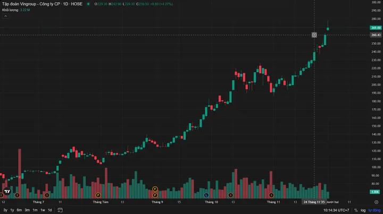Click the 150.00 price axis label
Image resolution: width=383 pixels, height=214 pixels.
coord(376,126)
